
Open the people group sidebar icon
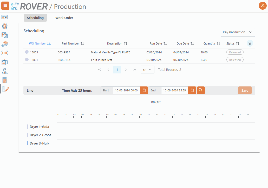coord(5,26)
